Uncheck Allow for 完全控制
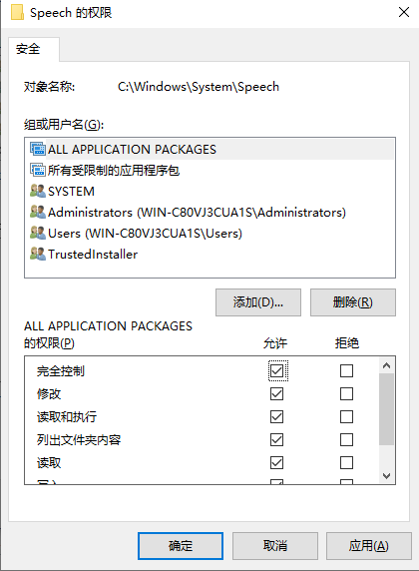419x571 pixels. point(276,371)
